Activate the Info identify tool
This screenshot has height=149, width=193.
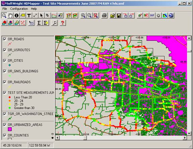pyautogui.click(x=16, y=15)
